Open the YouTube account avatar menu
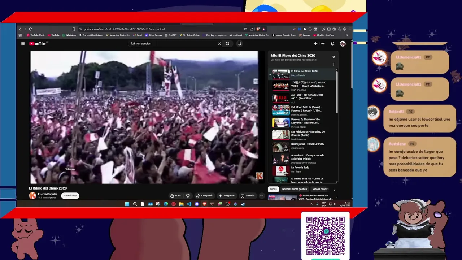 coord(343,44)
